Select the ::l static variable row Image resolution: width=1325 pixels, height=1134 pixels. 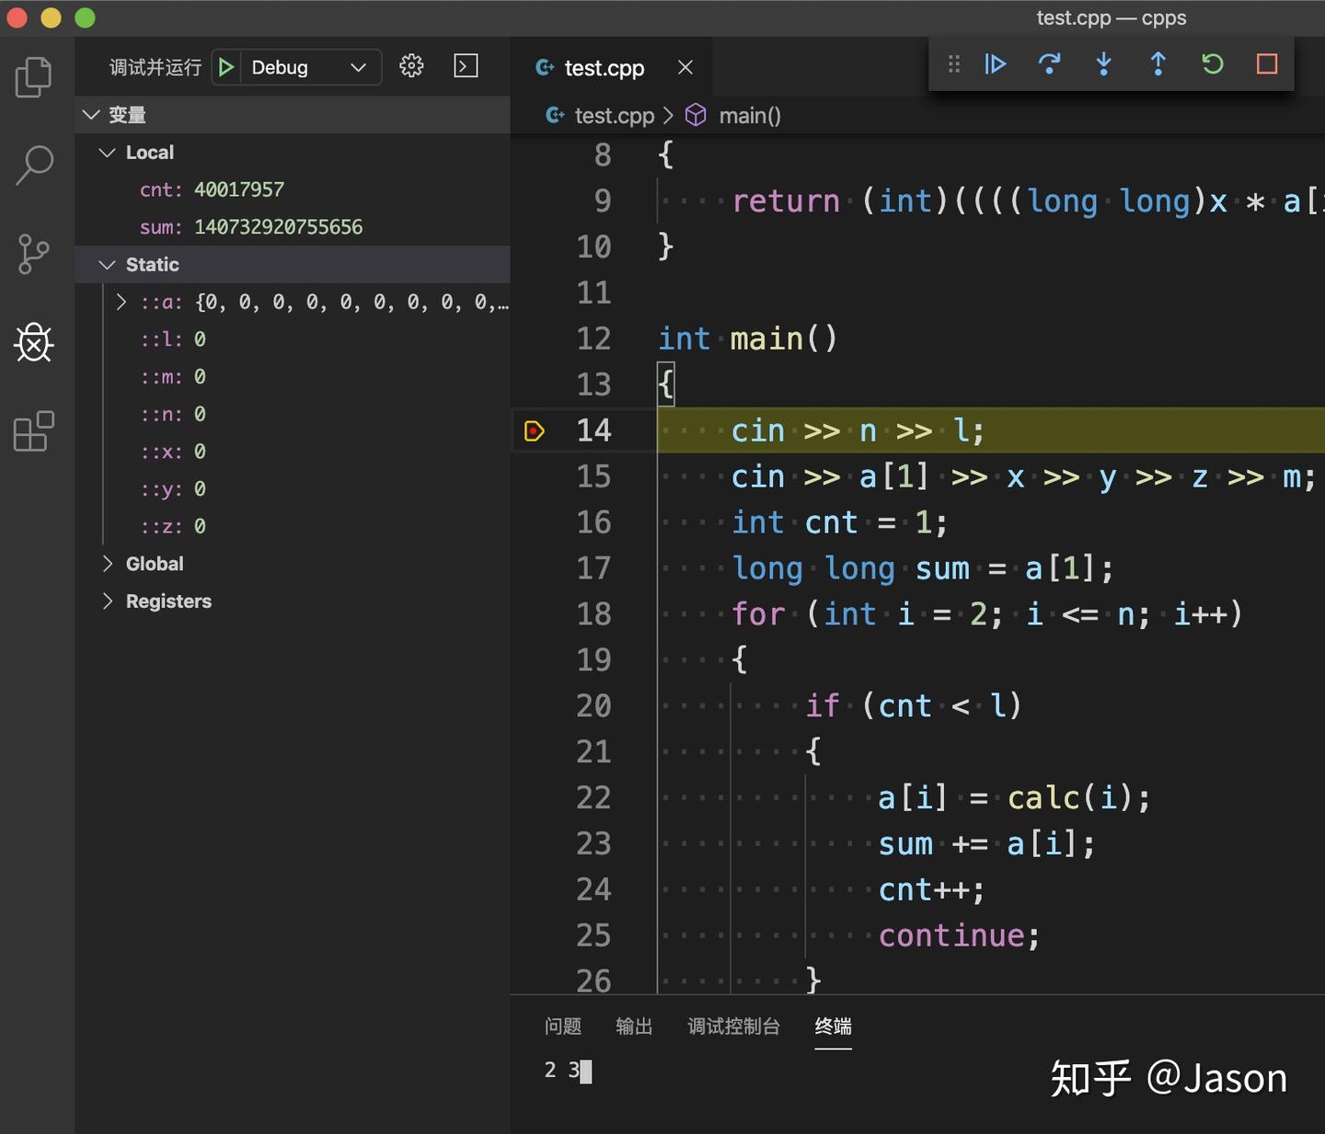pyautogui.click(x=293, y=339)
